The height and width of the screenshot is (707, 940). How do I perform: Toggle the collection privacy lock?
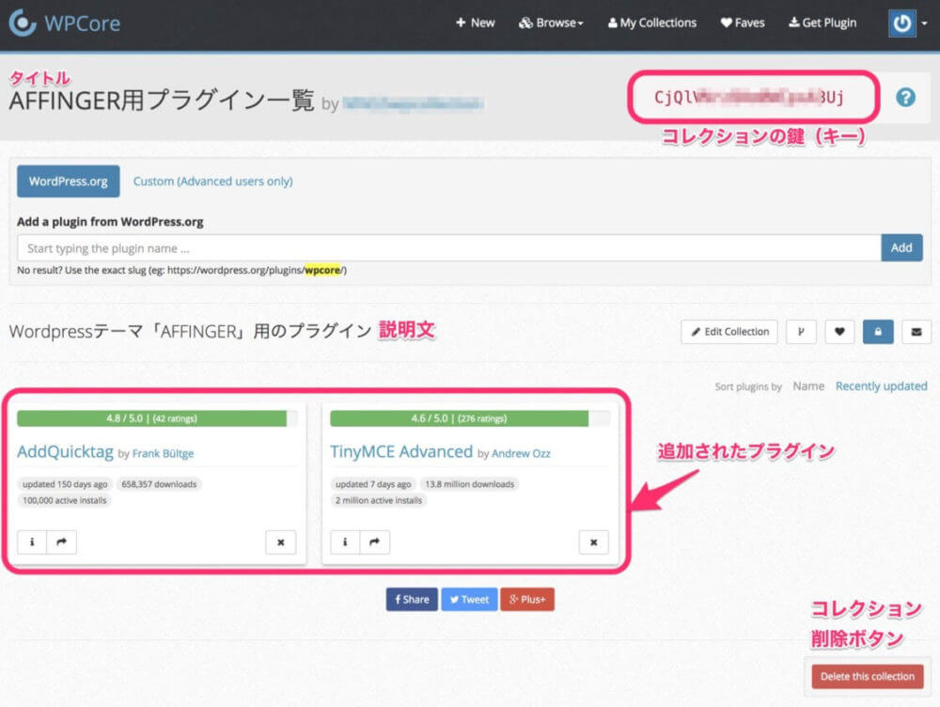[x=878, y=332]
